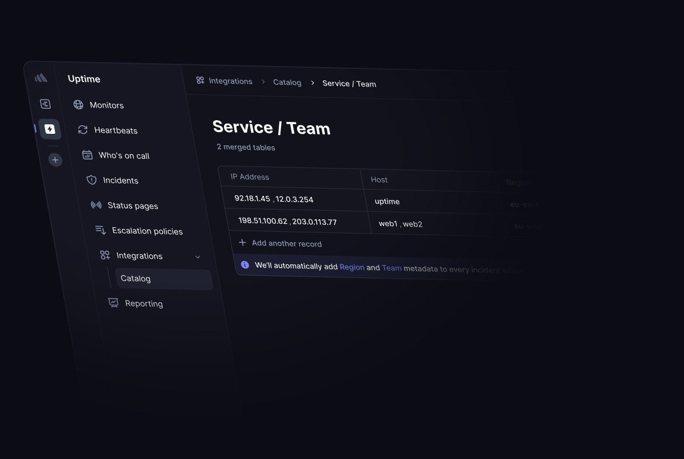
Task: Click the Status pages broadcast icon
Action: click(x=96, y=205)
